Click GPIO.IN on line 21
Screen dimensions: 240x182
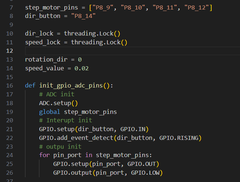click(x=133, y=129)
